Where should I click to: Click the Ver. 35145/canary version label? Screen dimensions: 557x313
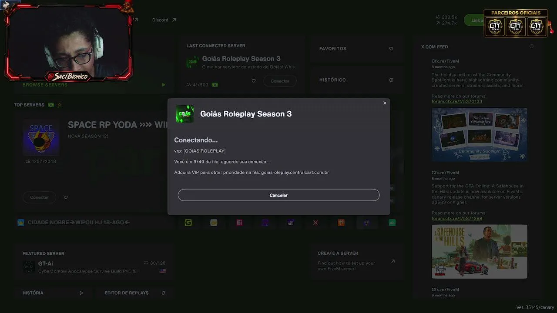pos(535,307)
